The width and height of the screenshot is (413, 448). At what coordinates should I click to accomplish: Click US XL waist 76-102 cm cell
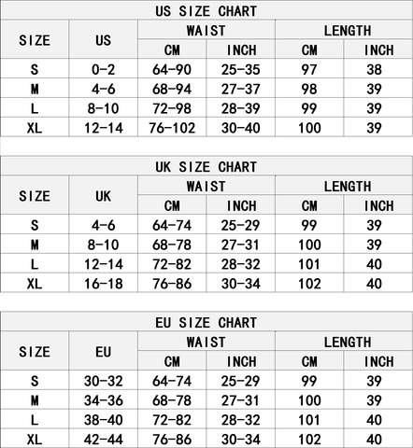(x=172, y=128)
